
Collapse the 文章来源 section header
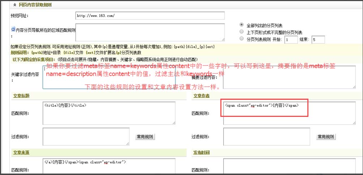(x=20, y=153)
